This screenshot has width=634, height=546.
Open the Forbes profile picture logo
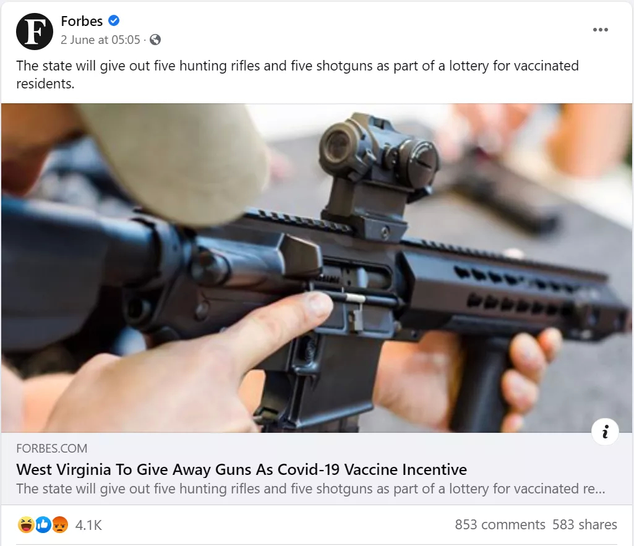tap(35, 32)
